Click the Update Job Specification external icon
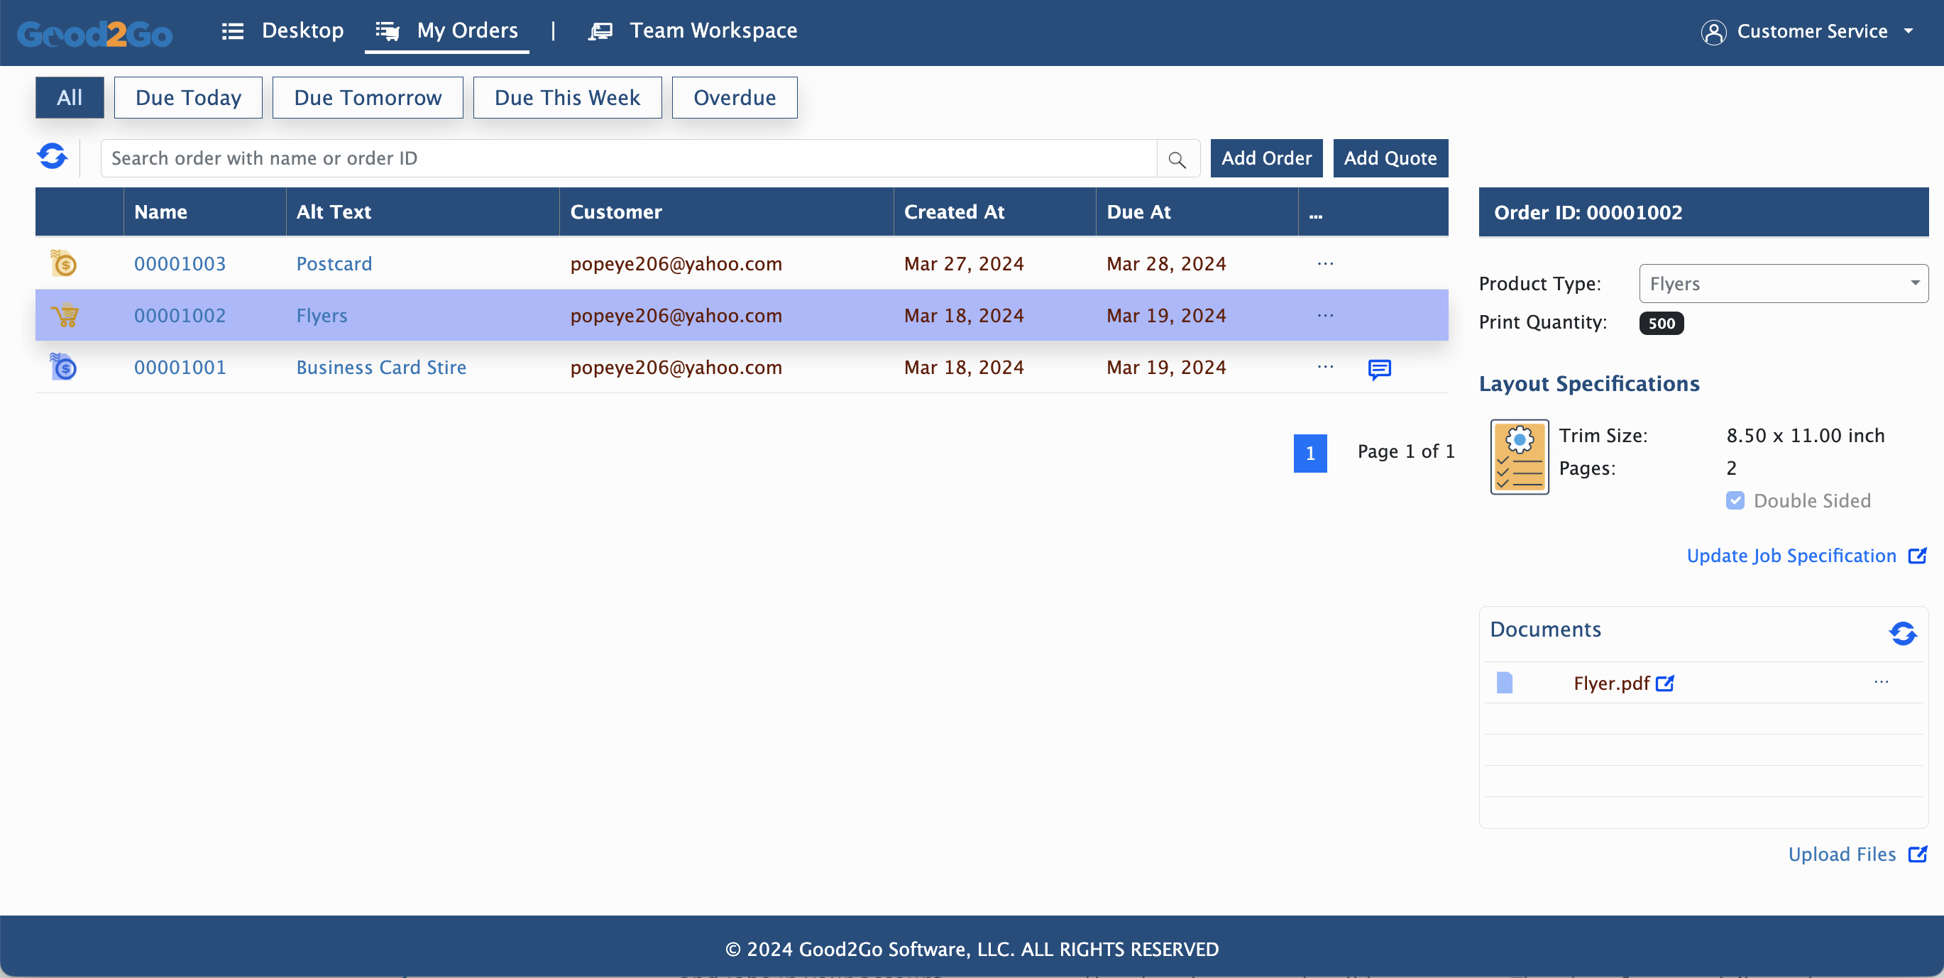1944x978 pixels. coord(1918,556)
